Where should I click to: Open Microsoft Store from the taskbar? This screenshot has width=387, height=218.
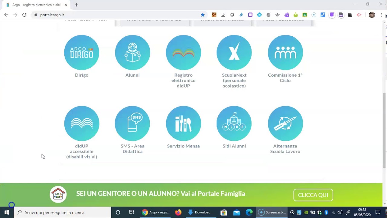click(x=224, y=213)
